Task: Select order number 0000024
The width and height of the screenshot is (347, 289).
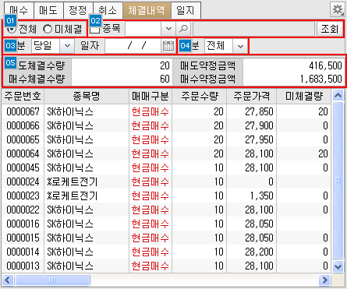Action: click(x=23, y=182)
